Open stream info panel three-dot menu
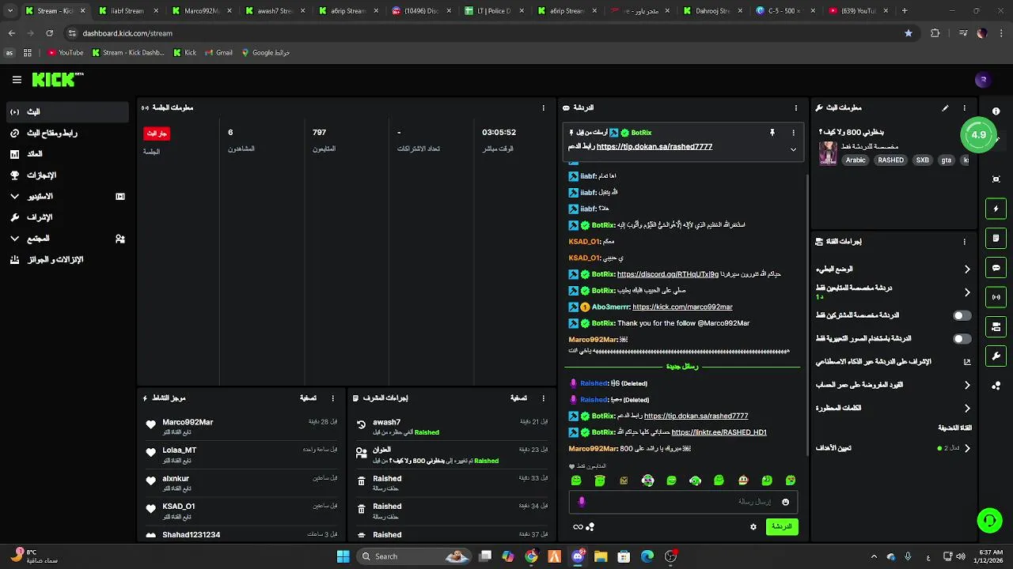 click(964, 108)
